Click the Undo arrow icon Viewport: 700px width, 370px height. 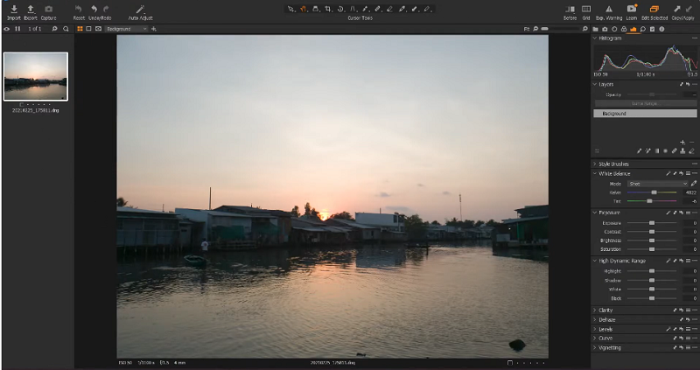tap(94, 9)
